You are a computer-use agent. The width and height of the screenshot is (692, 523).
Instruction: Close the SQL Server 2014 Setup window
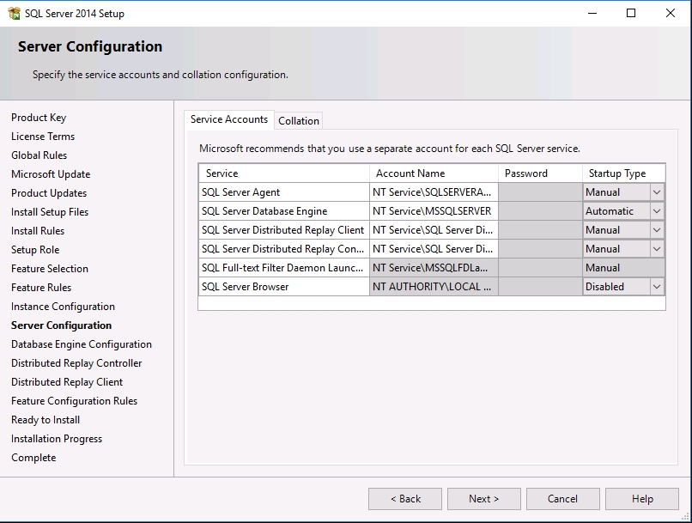click(671, 13)
